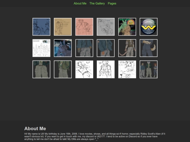Open the white character lineup sheet thumbnail
The width and height of the screenshot is (190, 142).
click(41, 48)
